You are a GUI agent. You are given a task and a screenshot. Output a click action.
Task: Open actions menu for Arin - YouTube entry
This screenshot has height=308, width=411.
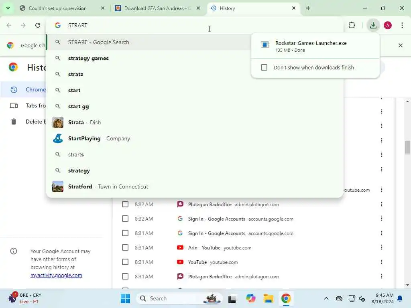pyautogui.click(x=382, y=247)
